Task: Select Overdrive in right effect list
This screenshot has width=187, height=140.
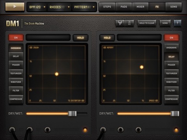Action: [171, 48]
